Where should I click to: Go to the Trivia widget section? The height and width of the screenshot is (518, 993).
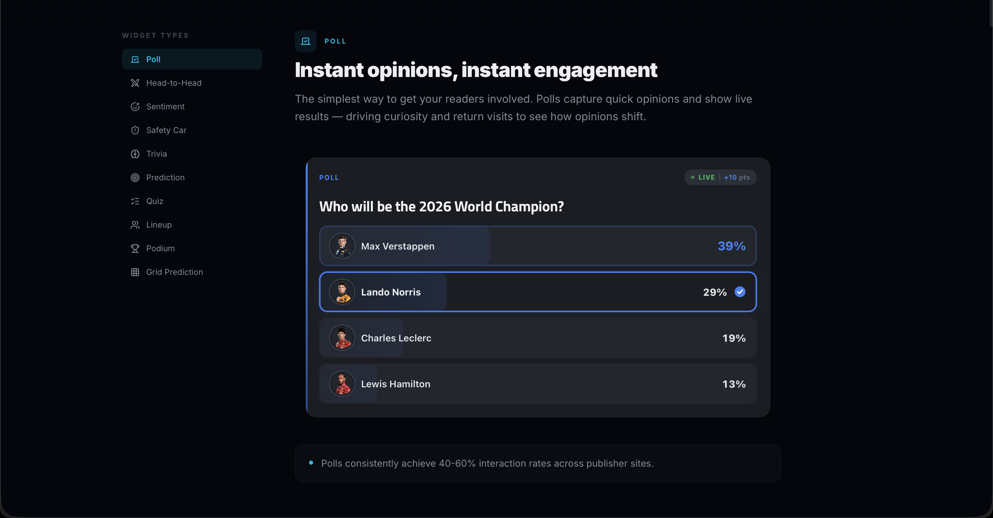(x=156, y=154)
